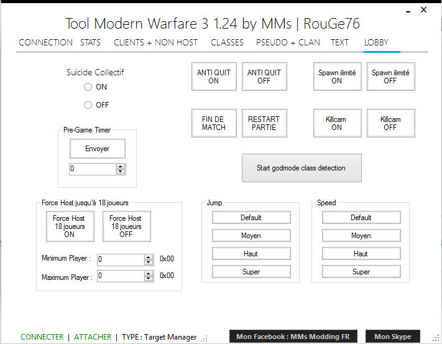This screenshot has height=344, width=442.
Task: Decrease Pre-Game Timer with down arrow
Action: pos(121,172)
